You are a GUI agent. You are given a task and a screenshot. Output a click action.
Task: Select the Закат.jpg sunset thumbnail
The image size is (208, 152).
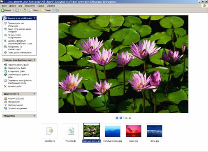[134, 131]
